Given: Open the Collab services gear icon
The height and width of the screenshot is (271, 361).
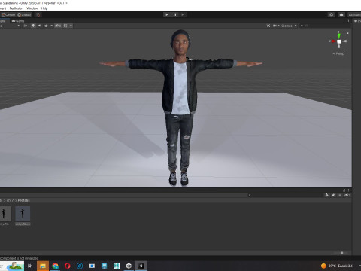Looking at the screenshot, I should click(332, 14).
